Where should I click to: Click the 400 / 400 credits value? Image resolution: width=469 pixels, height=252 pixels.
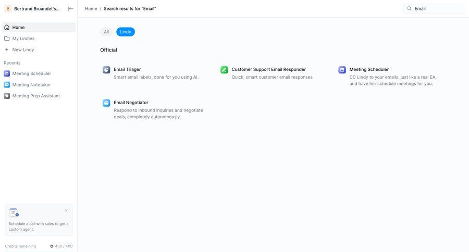tap(64, 246)
